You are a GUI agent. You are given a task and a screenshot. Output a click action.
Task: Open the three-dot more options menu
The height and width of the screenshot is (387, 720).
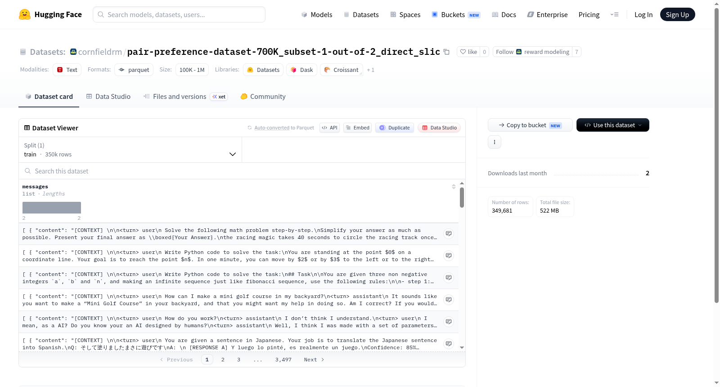[495, 142]
